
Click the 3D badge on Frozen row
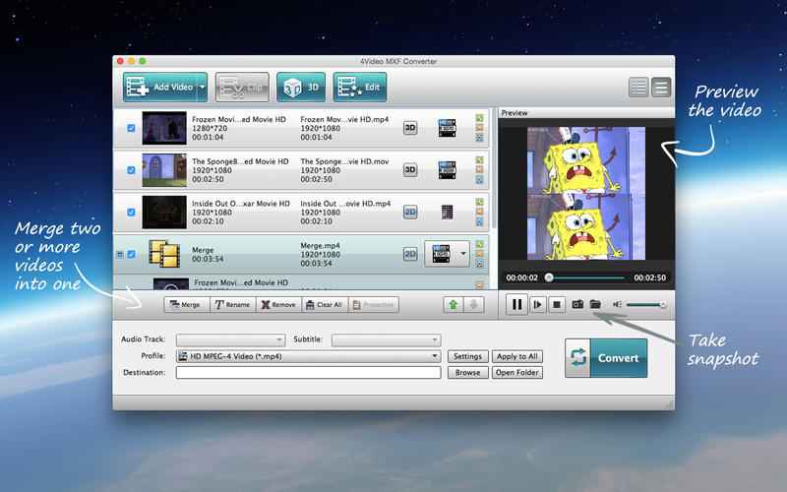(x=410, y=128)
